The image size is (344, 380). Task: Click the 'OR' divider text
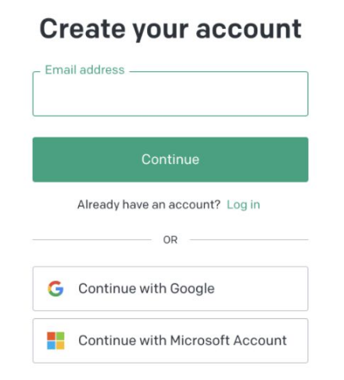pos(170,240)
